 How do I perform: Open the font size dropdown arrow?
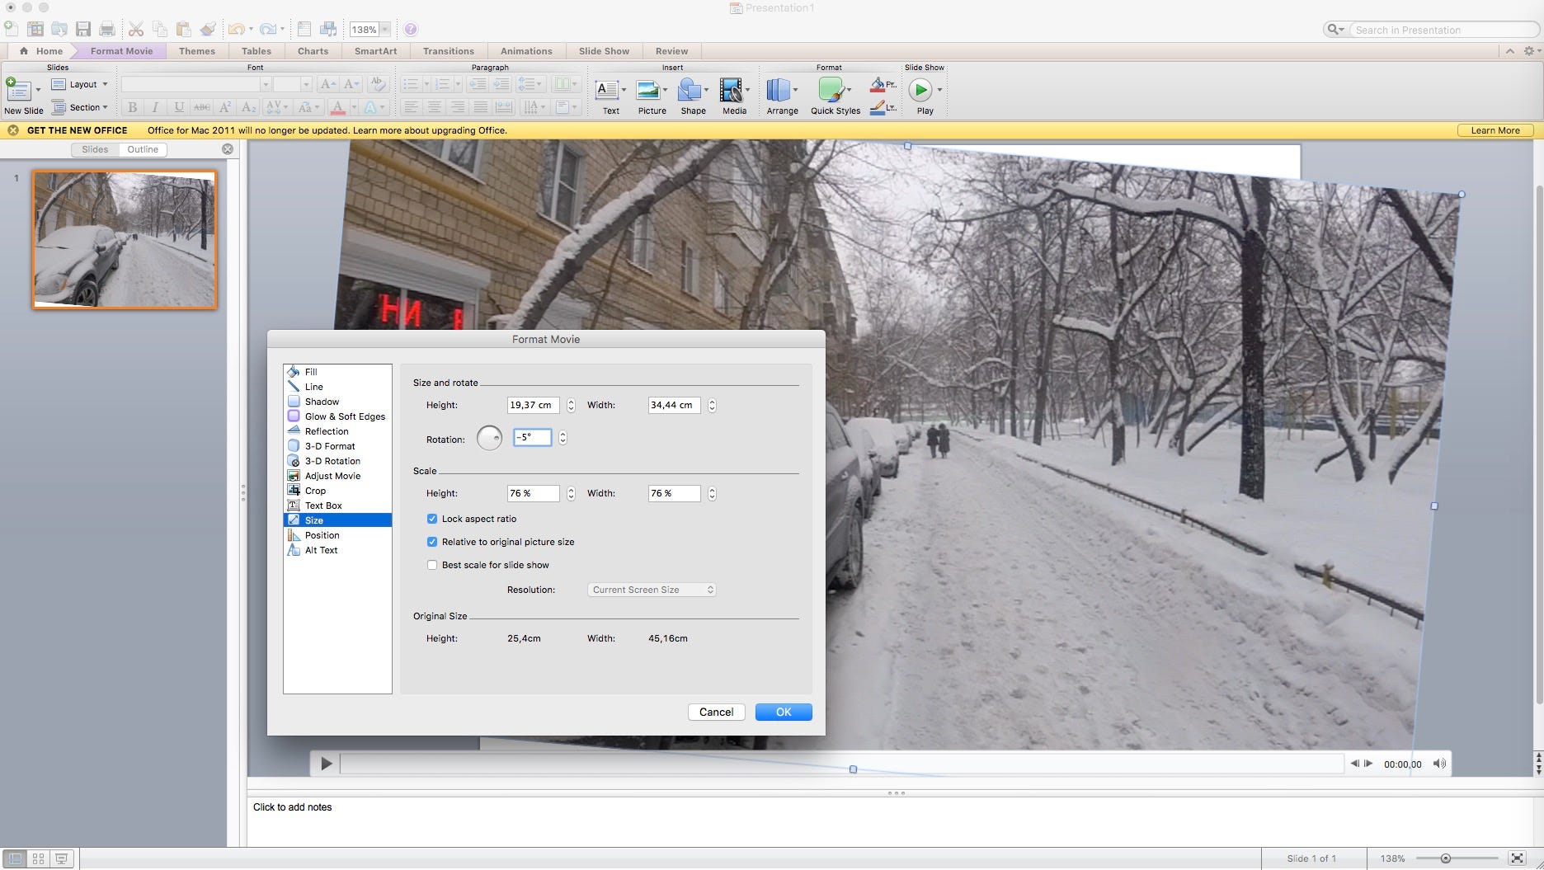pos(306,84)
